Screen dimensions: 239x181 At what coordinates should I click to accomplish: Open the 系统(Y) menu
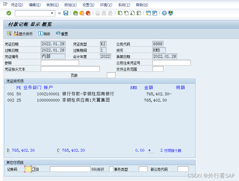point(124,5)
